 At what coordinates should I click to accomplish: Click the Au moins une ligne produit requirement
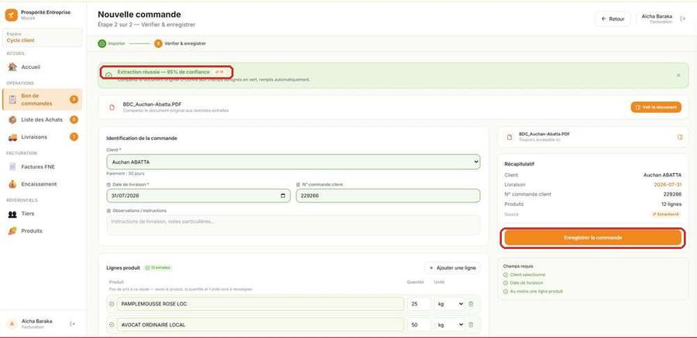point(533,292)
